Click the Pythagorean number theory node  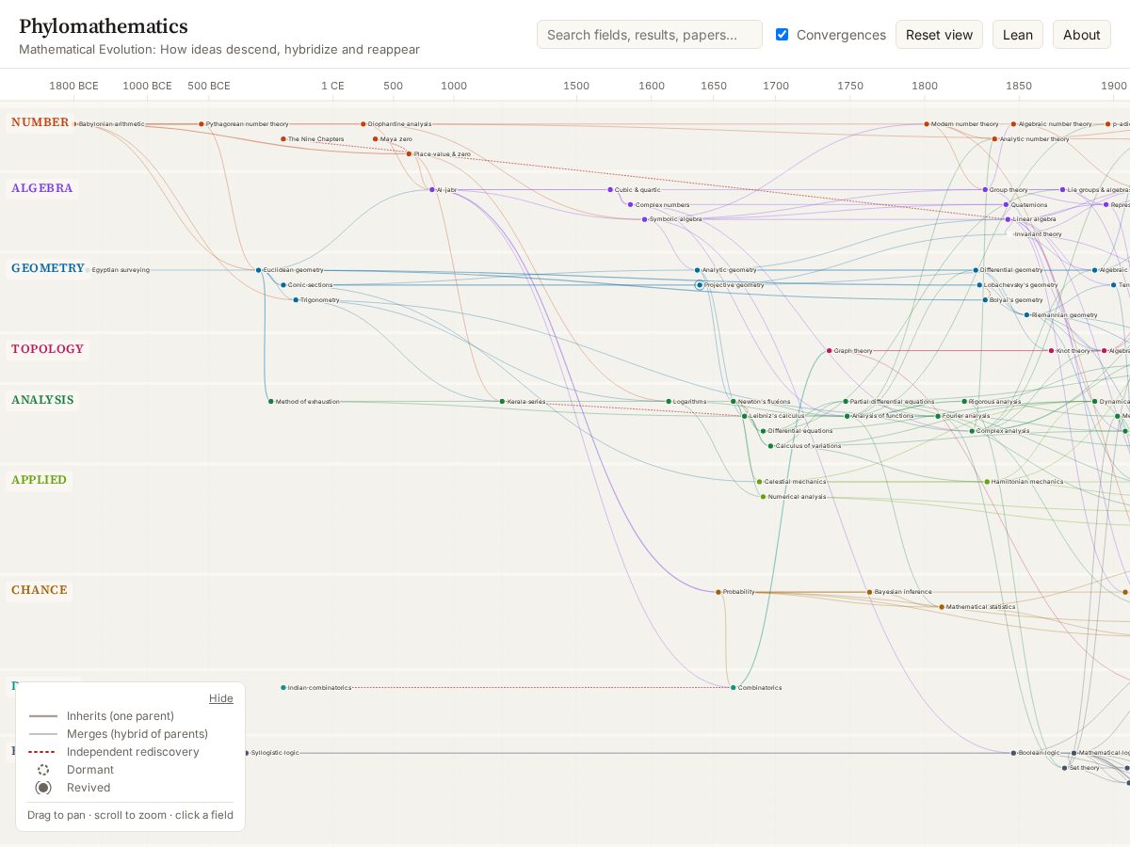(202, 124)
